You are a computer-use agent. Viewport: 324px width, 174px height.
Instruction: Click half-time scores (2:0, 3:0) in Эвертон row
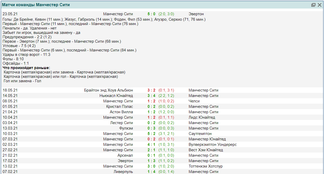pyautogui.click(x=166, y=14)
